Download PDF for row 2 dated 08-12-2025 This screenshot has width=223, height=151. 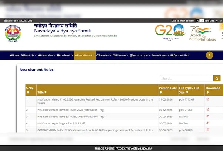pos(208,109)
